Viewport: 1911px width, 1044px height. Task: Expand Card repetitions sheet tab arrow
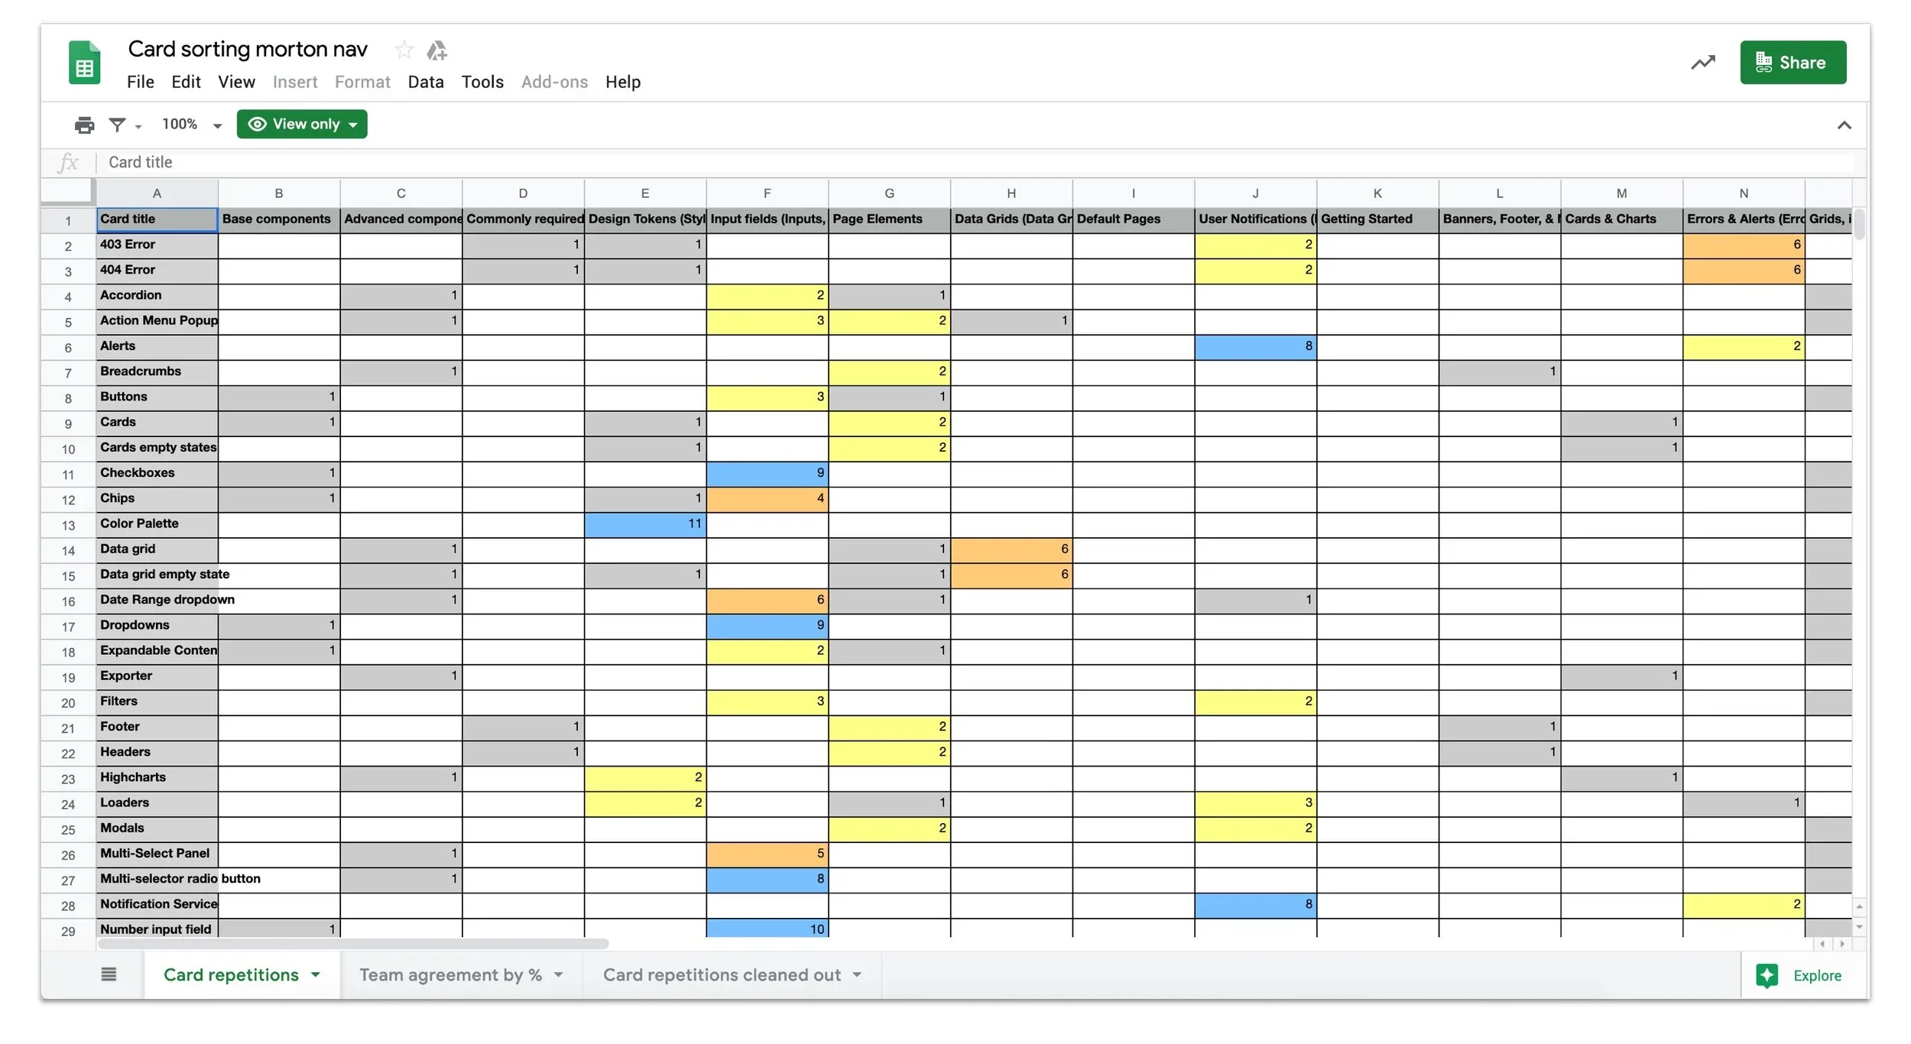(316, 975)
